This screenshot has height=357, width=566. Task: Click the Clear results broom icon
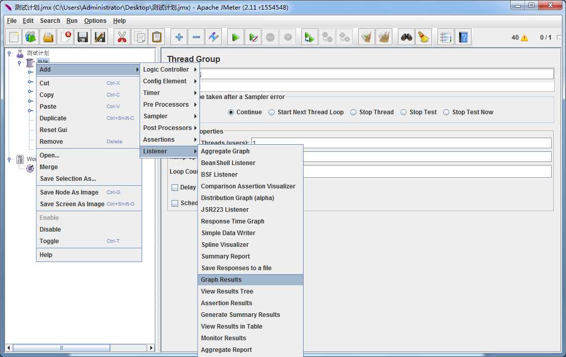367,37
